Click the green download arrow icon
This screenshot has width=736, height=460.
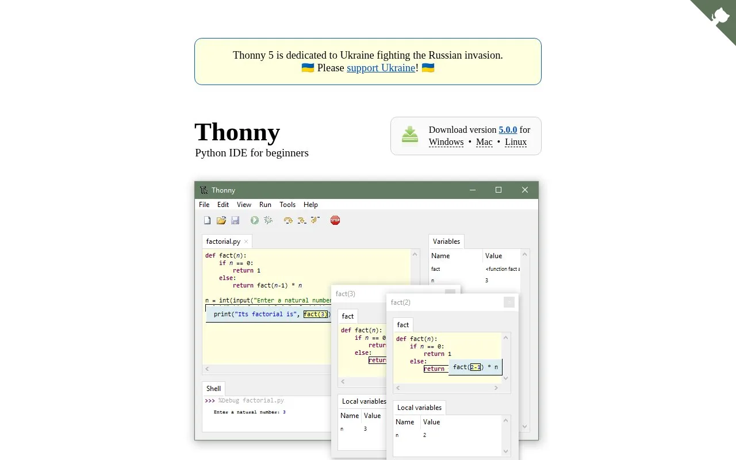pos(410,135)
